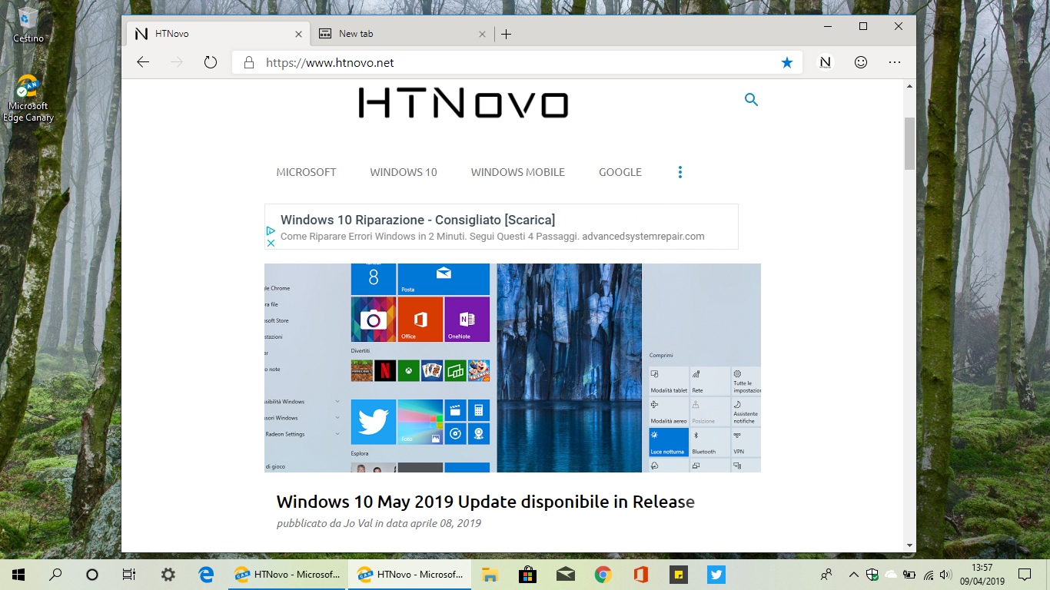
Task: Open the Windows 10 Riparazione ad
Action: 501,227
